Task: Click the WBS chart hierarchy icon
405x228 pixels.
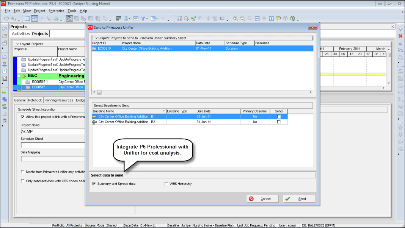Action: pos(56,18)
